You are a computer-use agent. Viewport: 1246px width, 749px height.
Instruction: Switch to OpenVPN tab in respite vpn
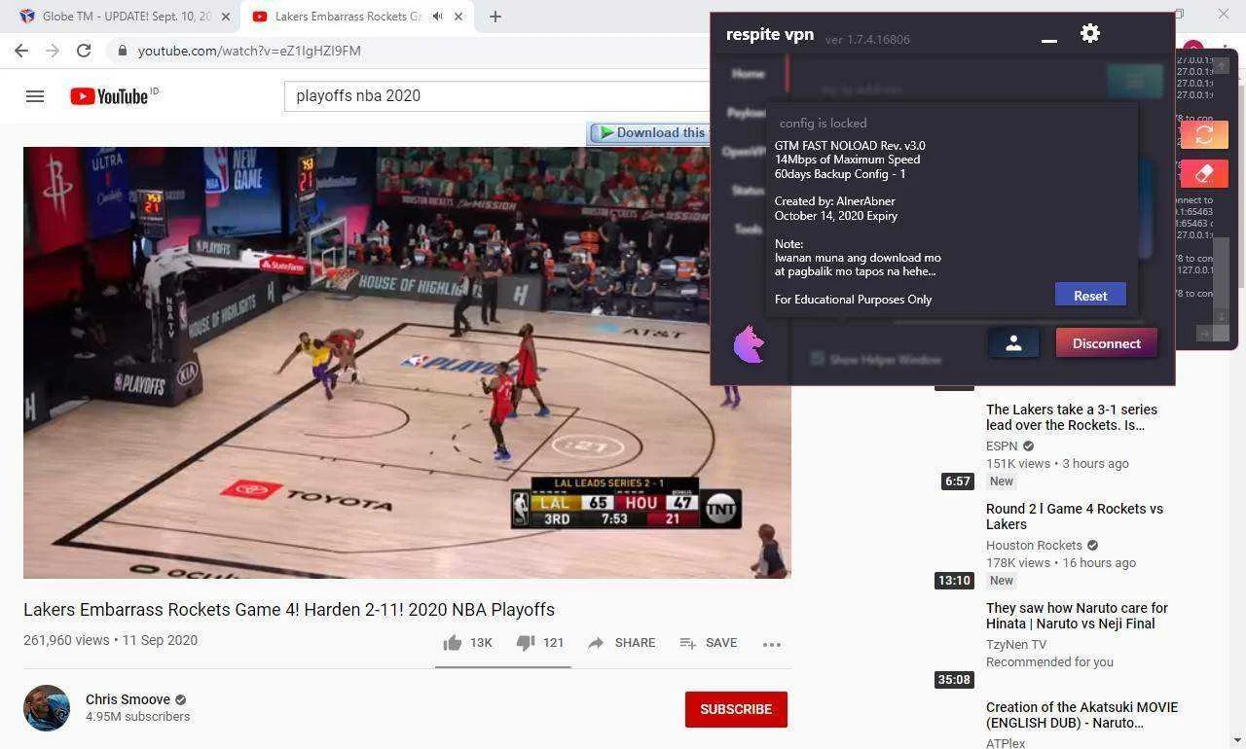coord(745,152)
